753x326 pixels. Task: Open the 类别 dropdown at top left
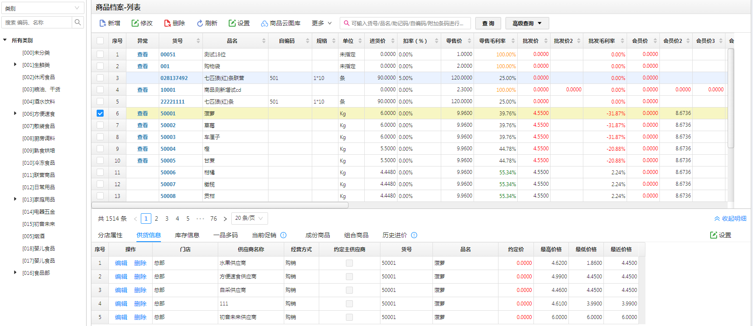pyautogui.click(x=42, y=8)
